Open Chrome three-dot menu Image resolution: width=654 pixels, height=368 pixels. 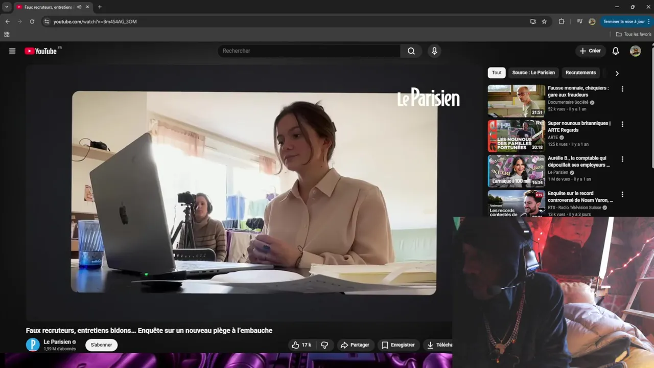[x=649, y=21]
